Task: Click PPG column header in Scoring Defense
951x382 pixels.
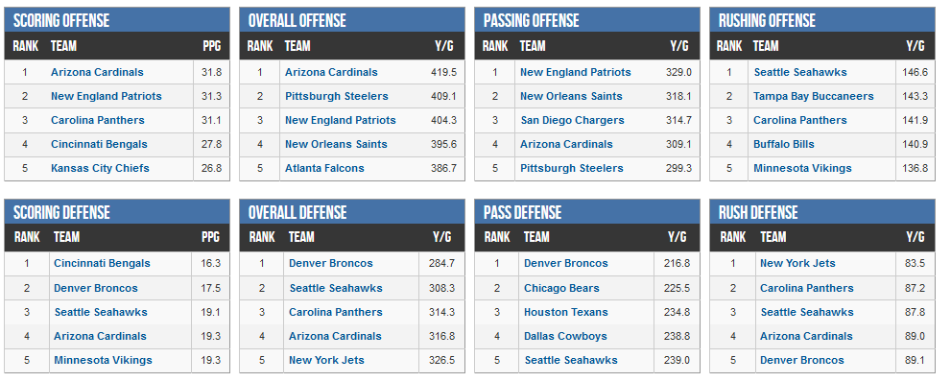Action: click(x=210, y=237)
